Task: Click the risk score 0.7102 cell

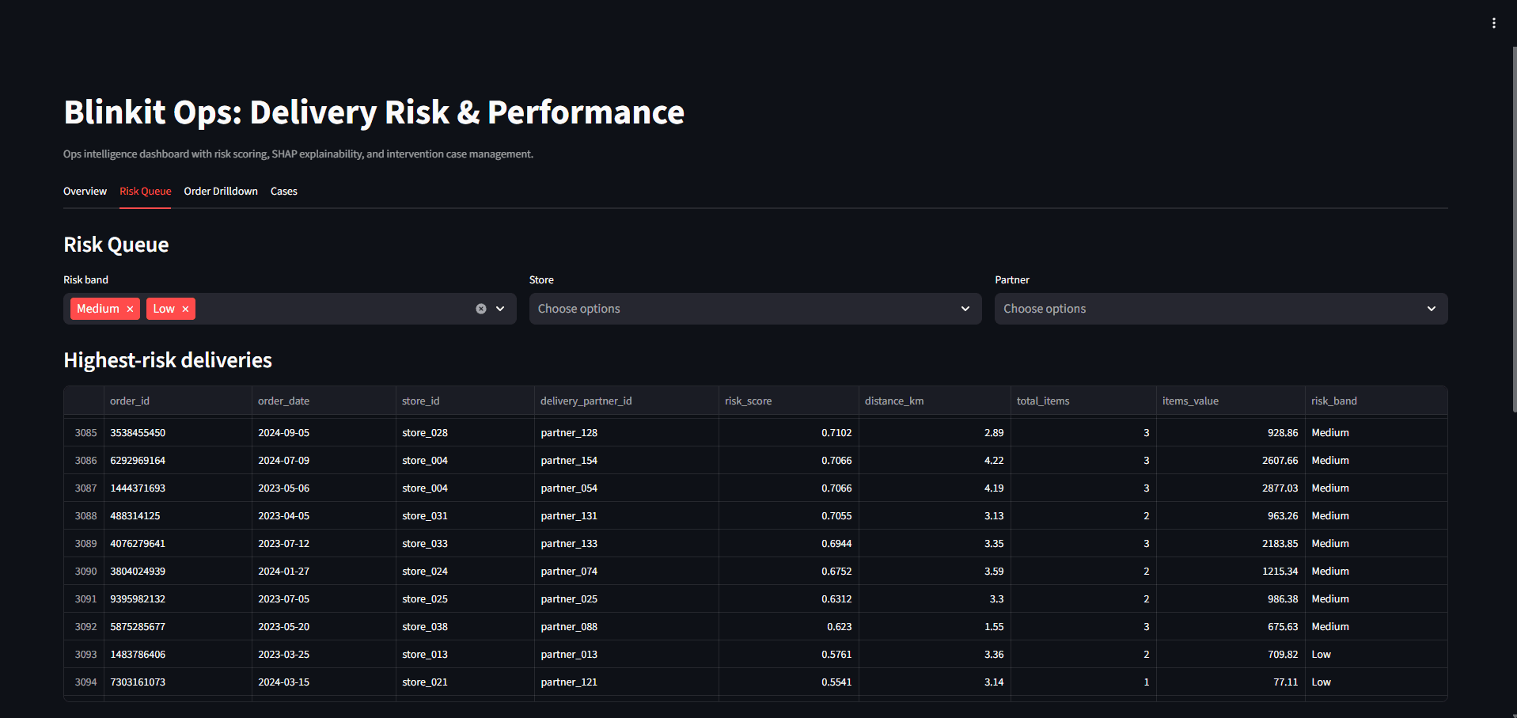Action: 789,433
